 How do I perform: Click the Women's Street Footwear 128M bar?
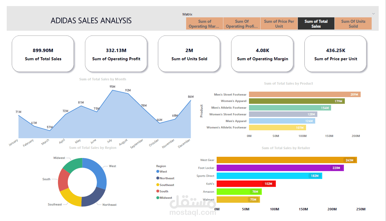click(283, 114)
